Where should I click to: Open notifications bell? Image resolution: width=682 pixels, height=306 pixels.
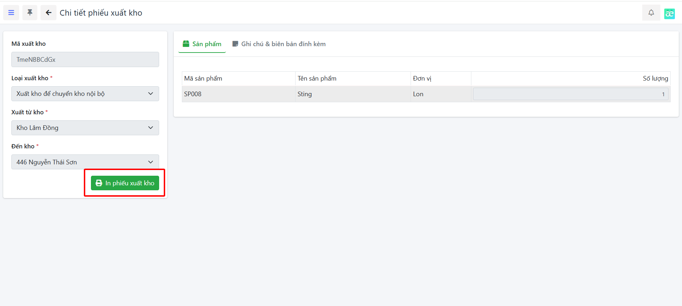[651, 13]
